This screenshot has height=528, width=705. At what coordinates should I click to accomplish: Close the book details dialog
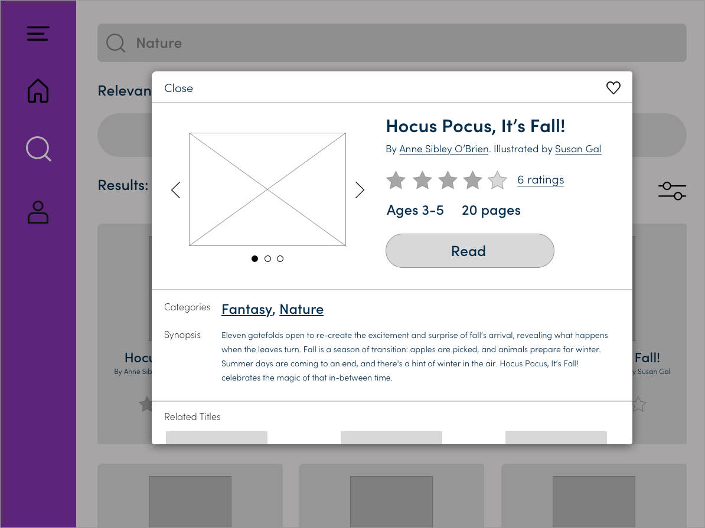[x=178, y=88]
